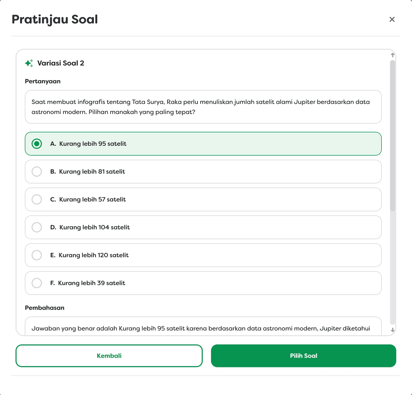Click the scroll down arrow icon
Viewport: 412px width, 395px height.
point(393,330)
